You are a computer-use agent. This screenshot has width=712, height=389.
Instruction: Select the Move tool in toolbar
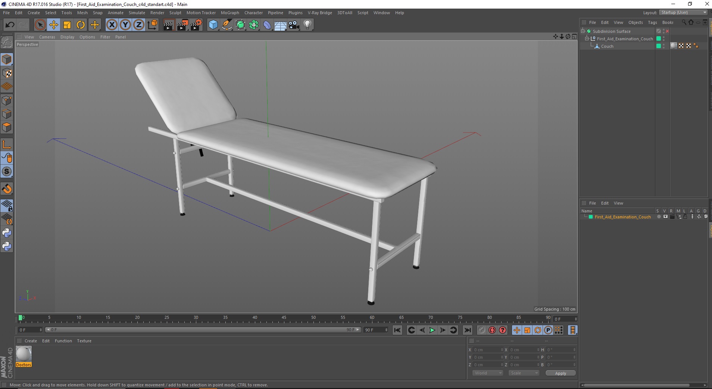[x=54, y=25]
